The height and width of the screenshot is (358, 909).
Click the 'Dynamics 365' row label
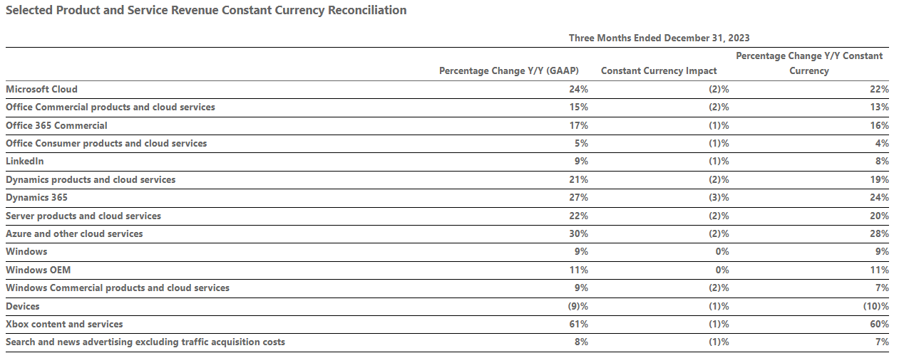tap(36, 198)
